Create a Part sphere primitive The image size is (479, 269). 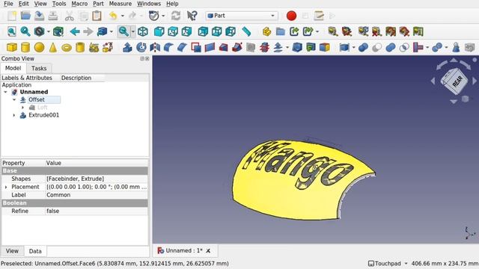tap(39, 47)
